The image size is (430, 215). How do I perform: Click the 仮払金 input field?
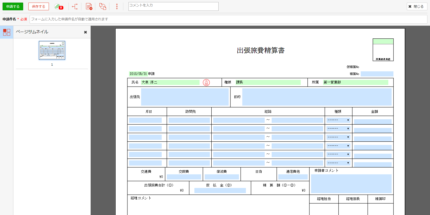point(220,191)
